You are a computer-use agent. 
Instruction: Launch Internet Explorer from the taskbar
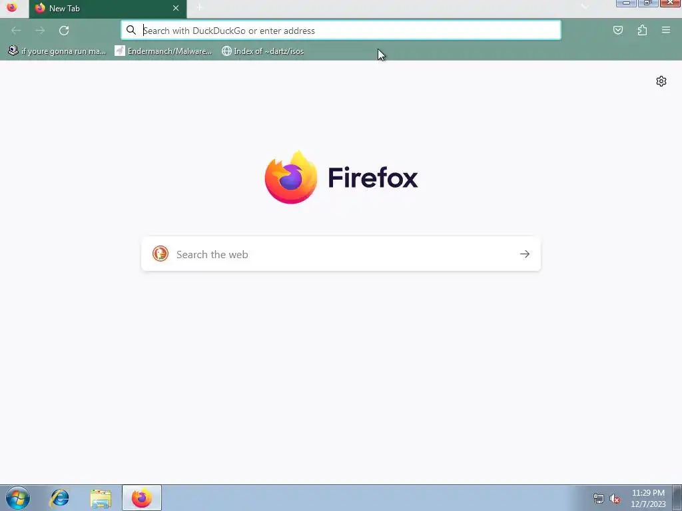(59, 498)
